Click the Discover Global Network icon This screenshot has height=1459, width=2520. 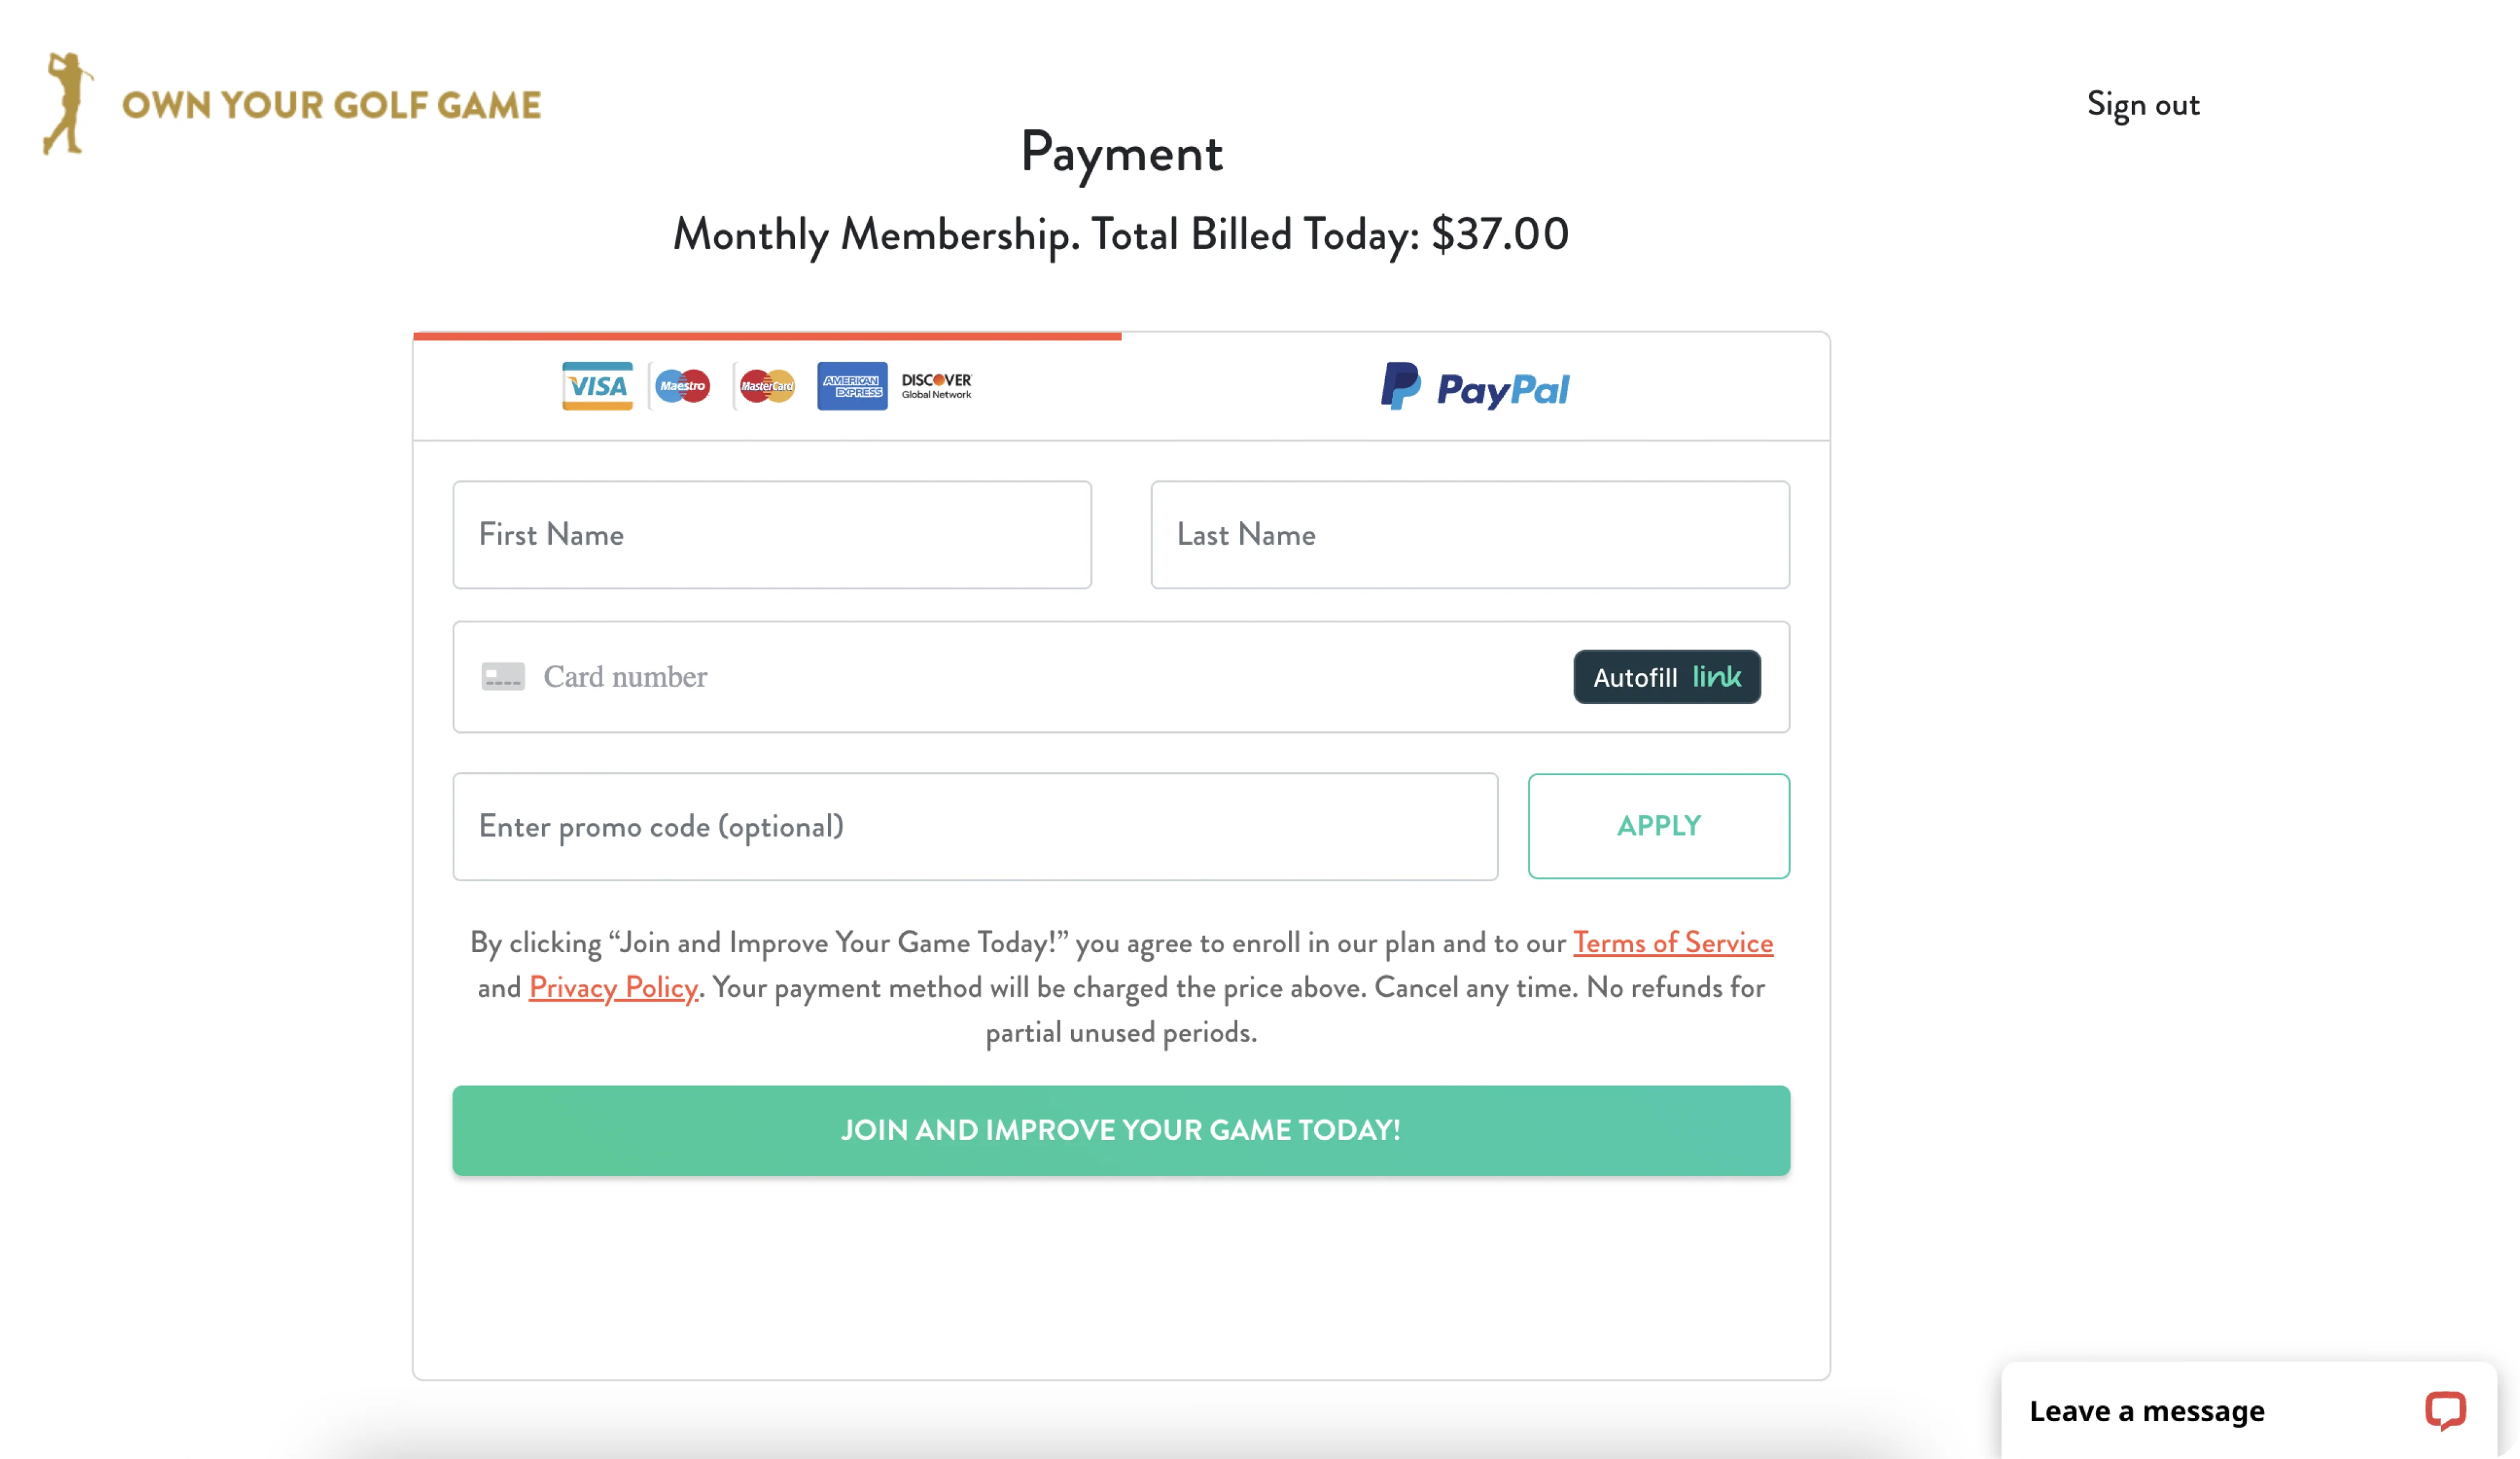click(936, 386)
